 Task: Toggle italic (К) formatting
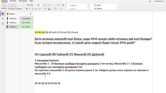[30, 9]
